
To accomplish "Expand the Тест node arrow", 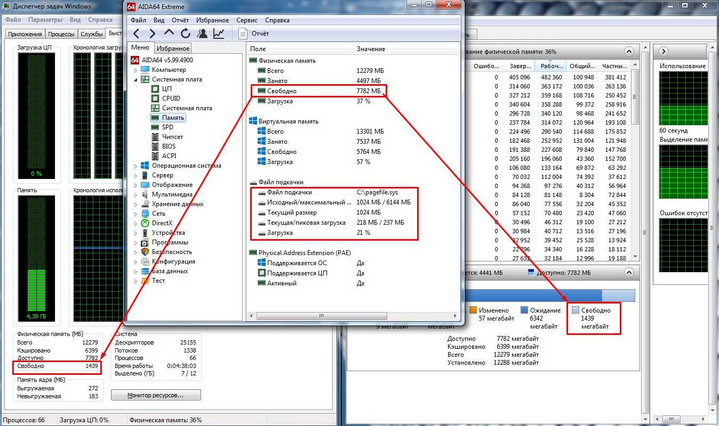I will tap(135, 281).
